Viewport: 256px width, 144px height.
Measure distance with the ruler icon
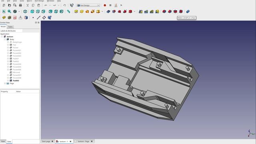(x=68, y=12)
